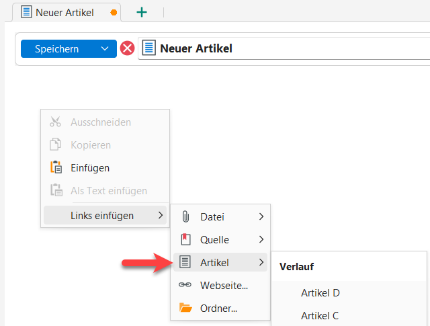
Task: Click the chain link Webseite icon
Action: pyautogui.click(x=186, y=285)
